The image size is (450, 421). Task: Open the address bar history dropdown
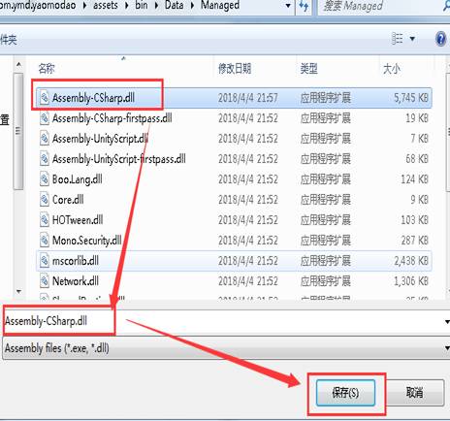(288, 6)
